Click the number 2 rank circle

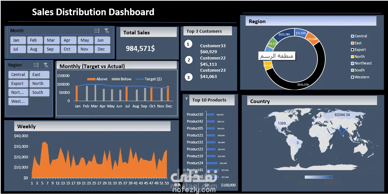click(189, 60)
